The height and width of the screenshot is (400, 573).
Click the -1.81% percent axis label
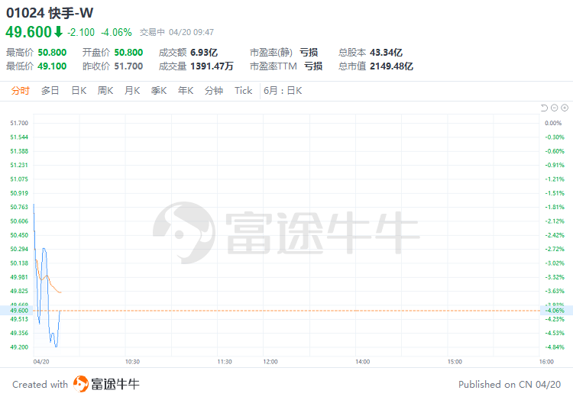(x=555, y=207)
